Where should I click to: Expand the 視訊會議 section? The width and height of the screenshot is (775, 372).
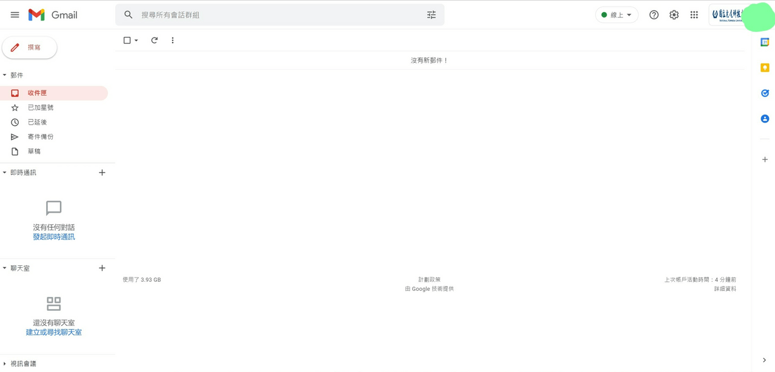tap(5, 364)
